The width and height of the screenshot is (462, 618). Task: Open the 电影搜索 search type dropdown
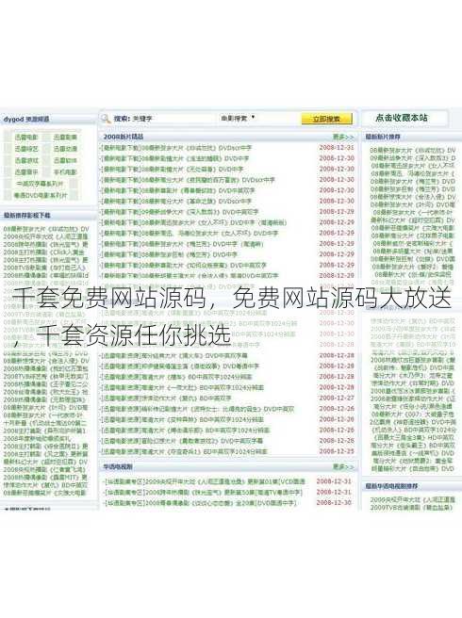tap(239, 118)
